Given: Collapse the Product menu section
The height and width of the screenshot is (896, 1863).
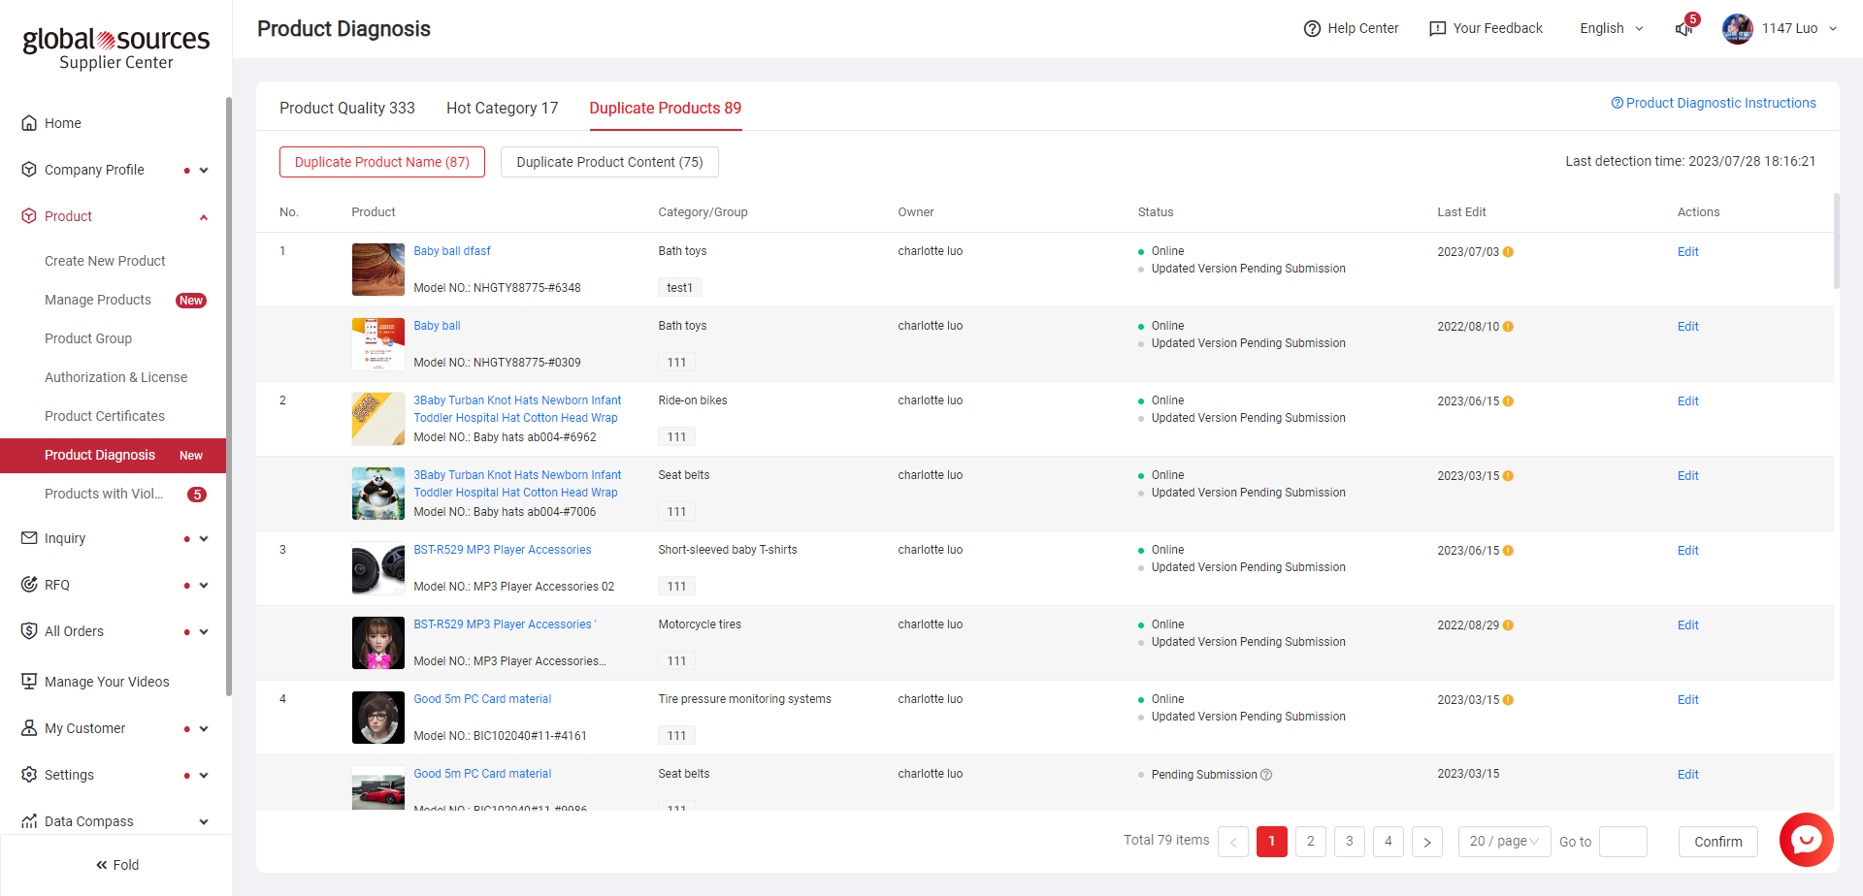Looking at the screenshot, I should [204, 217].
